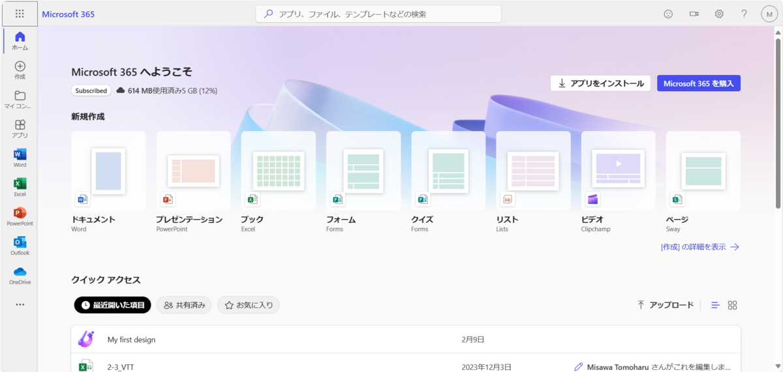Open settings gear icon
This screenshot has height=372, width=783.
tap(719, 14)
